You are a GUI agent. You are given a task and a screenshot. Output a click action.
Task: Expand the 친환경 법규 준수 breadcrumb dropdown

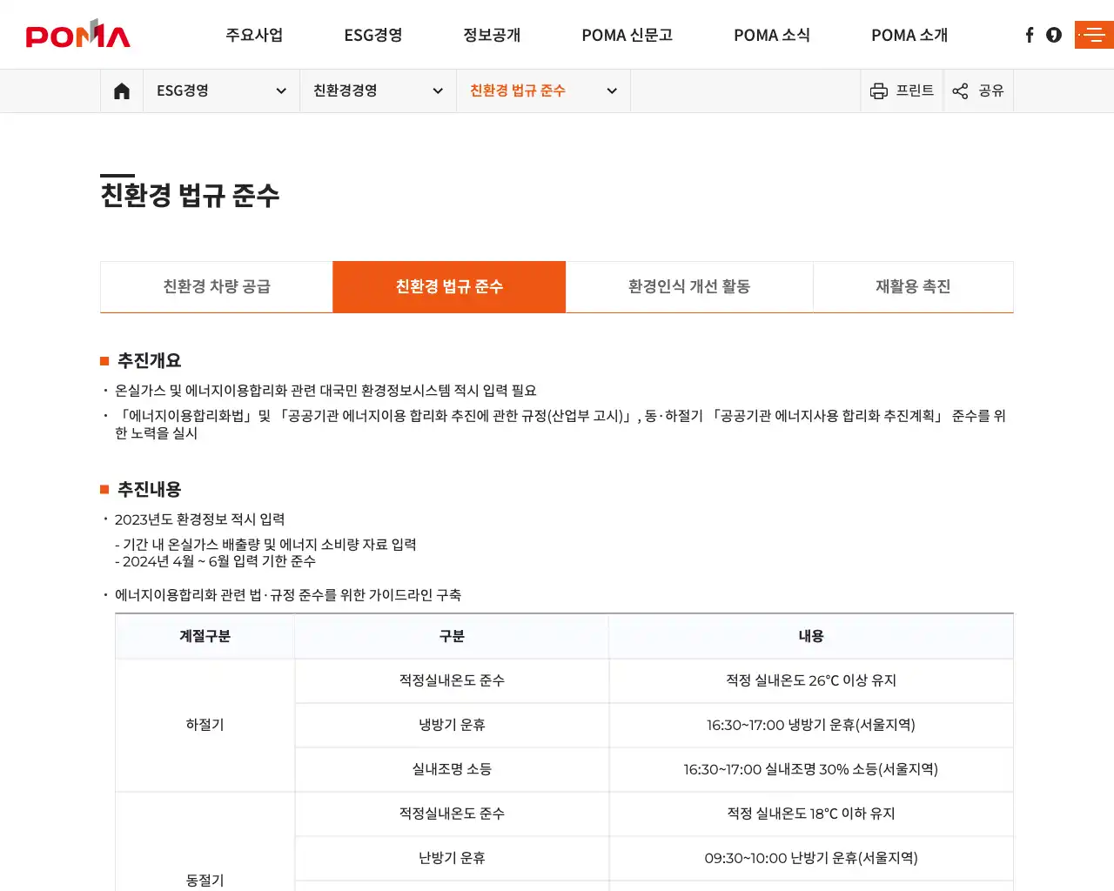pyautogui.click(x=543, y=90)
